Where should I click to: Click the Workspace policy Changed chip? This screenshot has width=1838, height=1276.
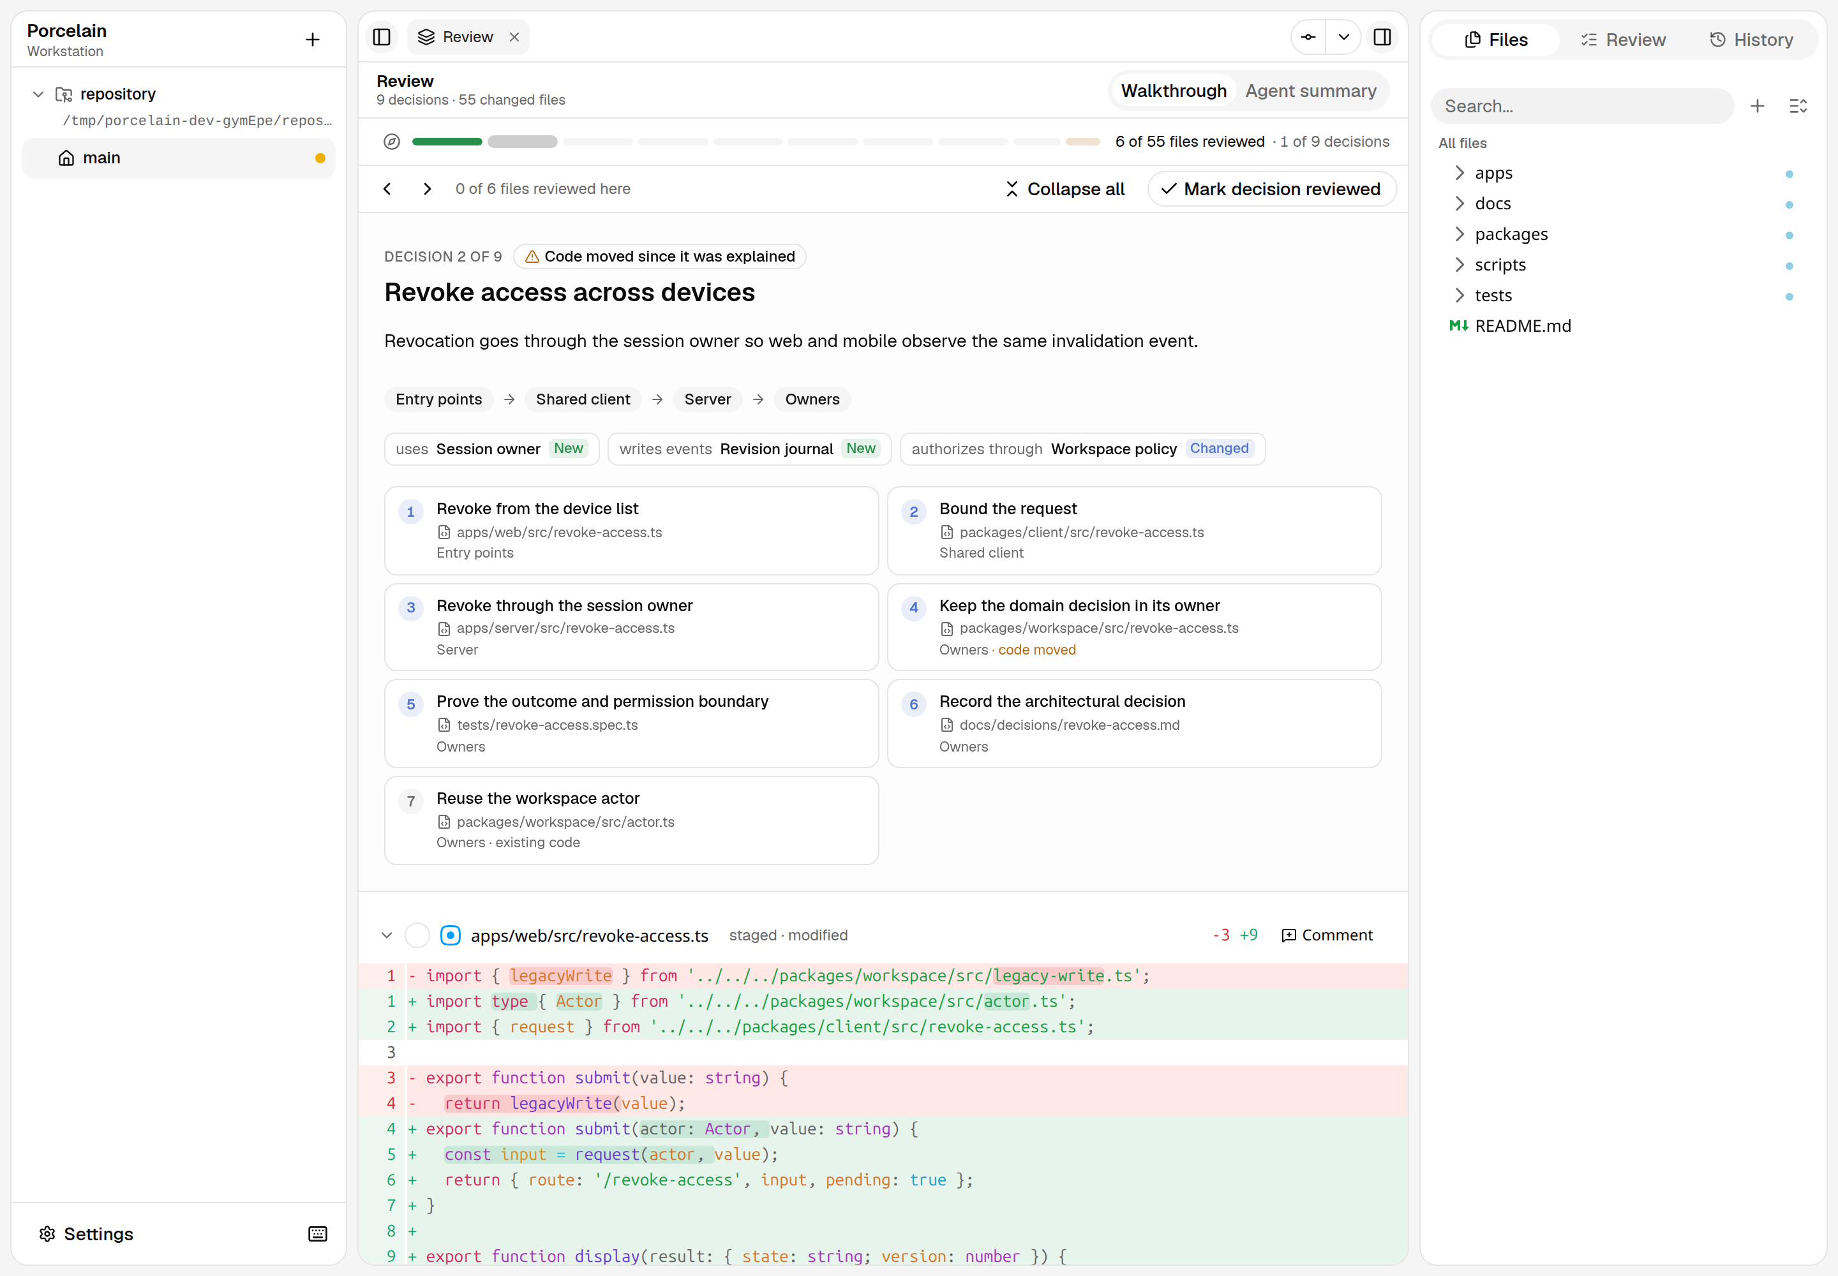[x=1082, y=449]
